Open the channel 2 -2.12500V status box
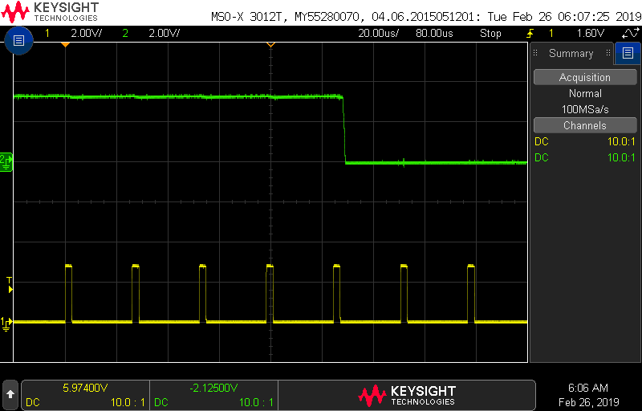 [x=213, y=394]
